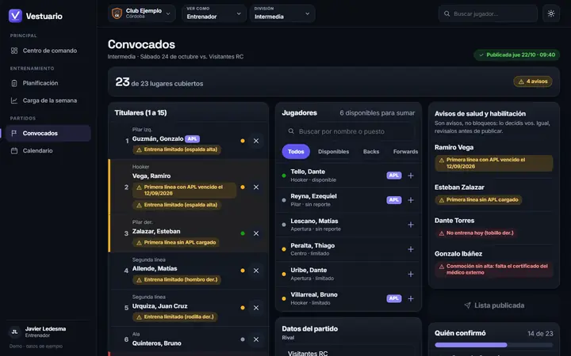The image size is (571, 356).
Task: Click APL badge on Reyna, Ezequiel row
Action: coord(394,200)
